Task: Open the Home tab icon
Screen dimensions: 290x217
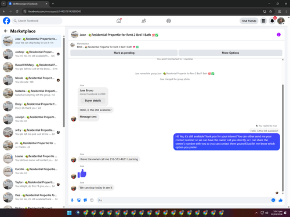Action: coord(119,21)
